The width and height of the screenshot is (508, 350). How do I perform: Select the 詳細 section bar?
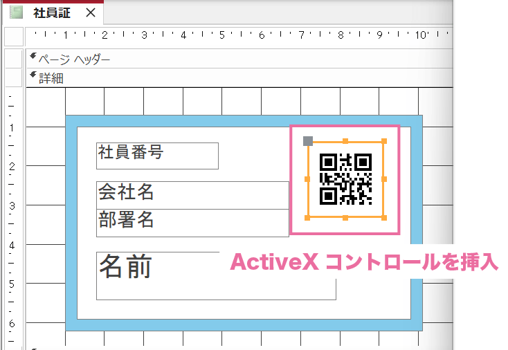(x=239, y=78)
